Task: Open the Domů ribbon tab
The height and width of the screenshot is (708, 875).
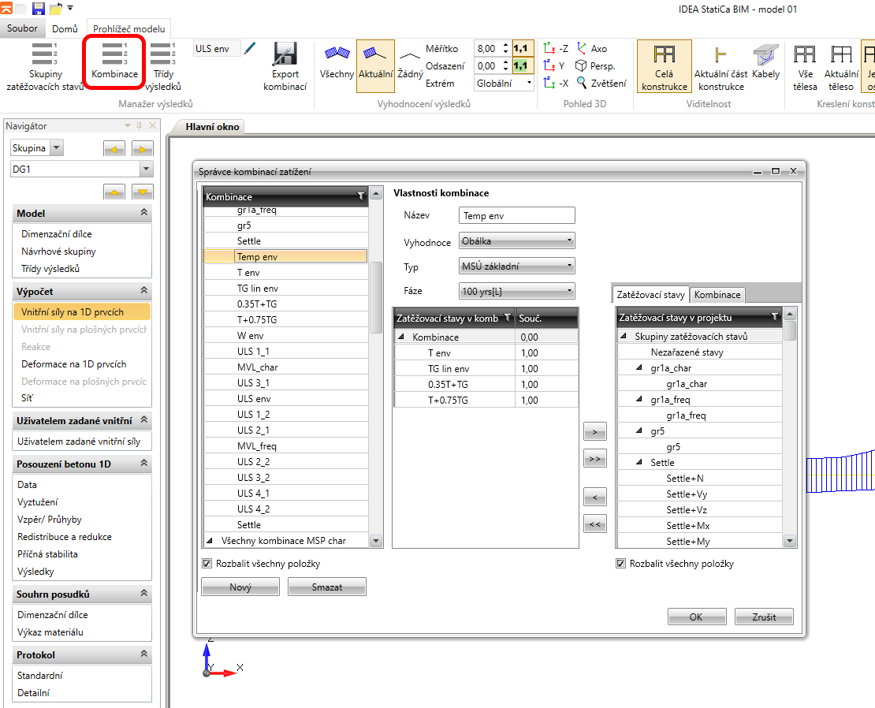Action: [x=65, y=29]
